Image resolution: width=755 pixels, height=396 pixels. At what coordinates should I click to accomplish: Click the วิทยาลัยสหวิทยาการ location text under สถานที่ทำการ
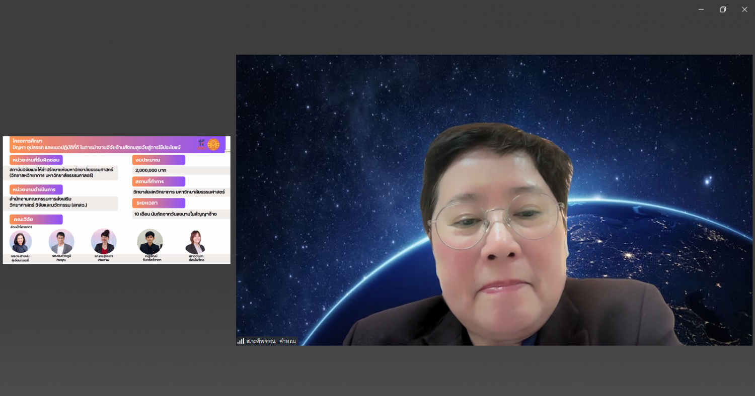tap(179, 192)
